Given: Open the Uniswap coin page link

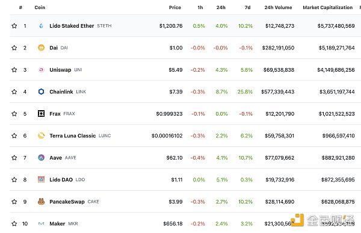Looking at the screenshot, I should click(x=60, y=70).
